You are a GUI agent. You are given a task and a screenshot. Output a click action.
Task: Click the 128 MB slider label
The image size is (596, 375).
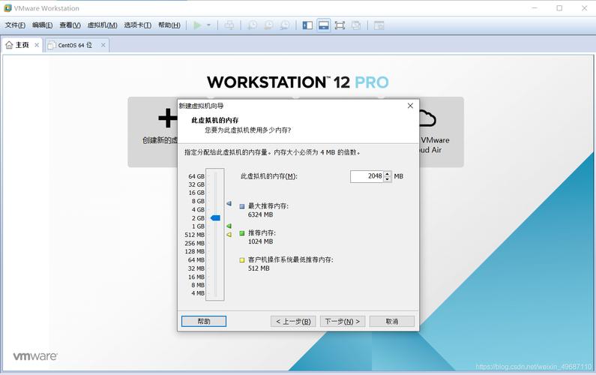pyautogui.click(x=195, y=251)
